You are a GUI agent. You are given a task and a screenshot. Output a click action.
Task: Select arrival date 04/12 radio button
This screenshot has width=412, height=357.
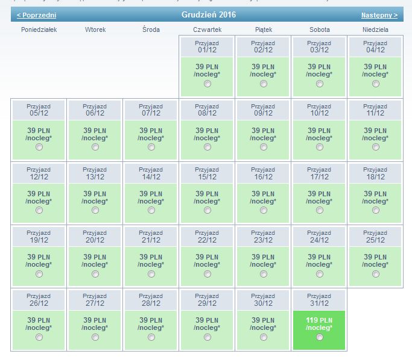point(376,84)
